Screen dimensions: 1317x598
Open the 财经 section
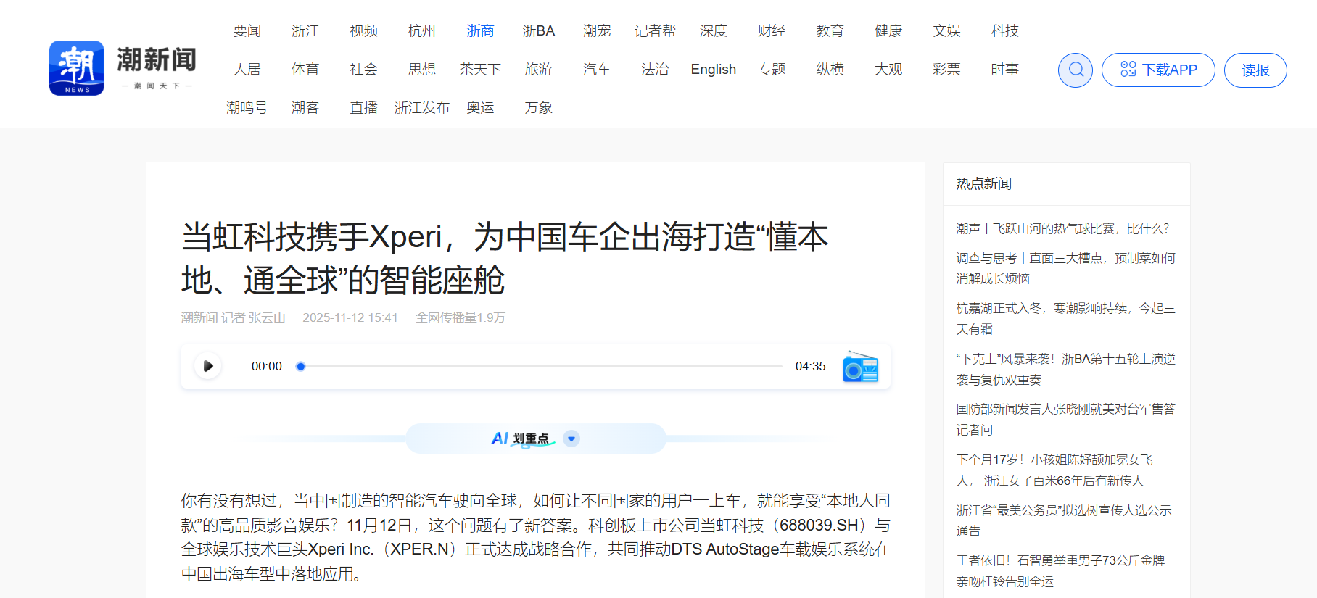772,31
